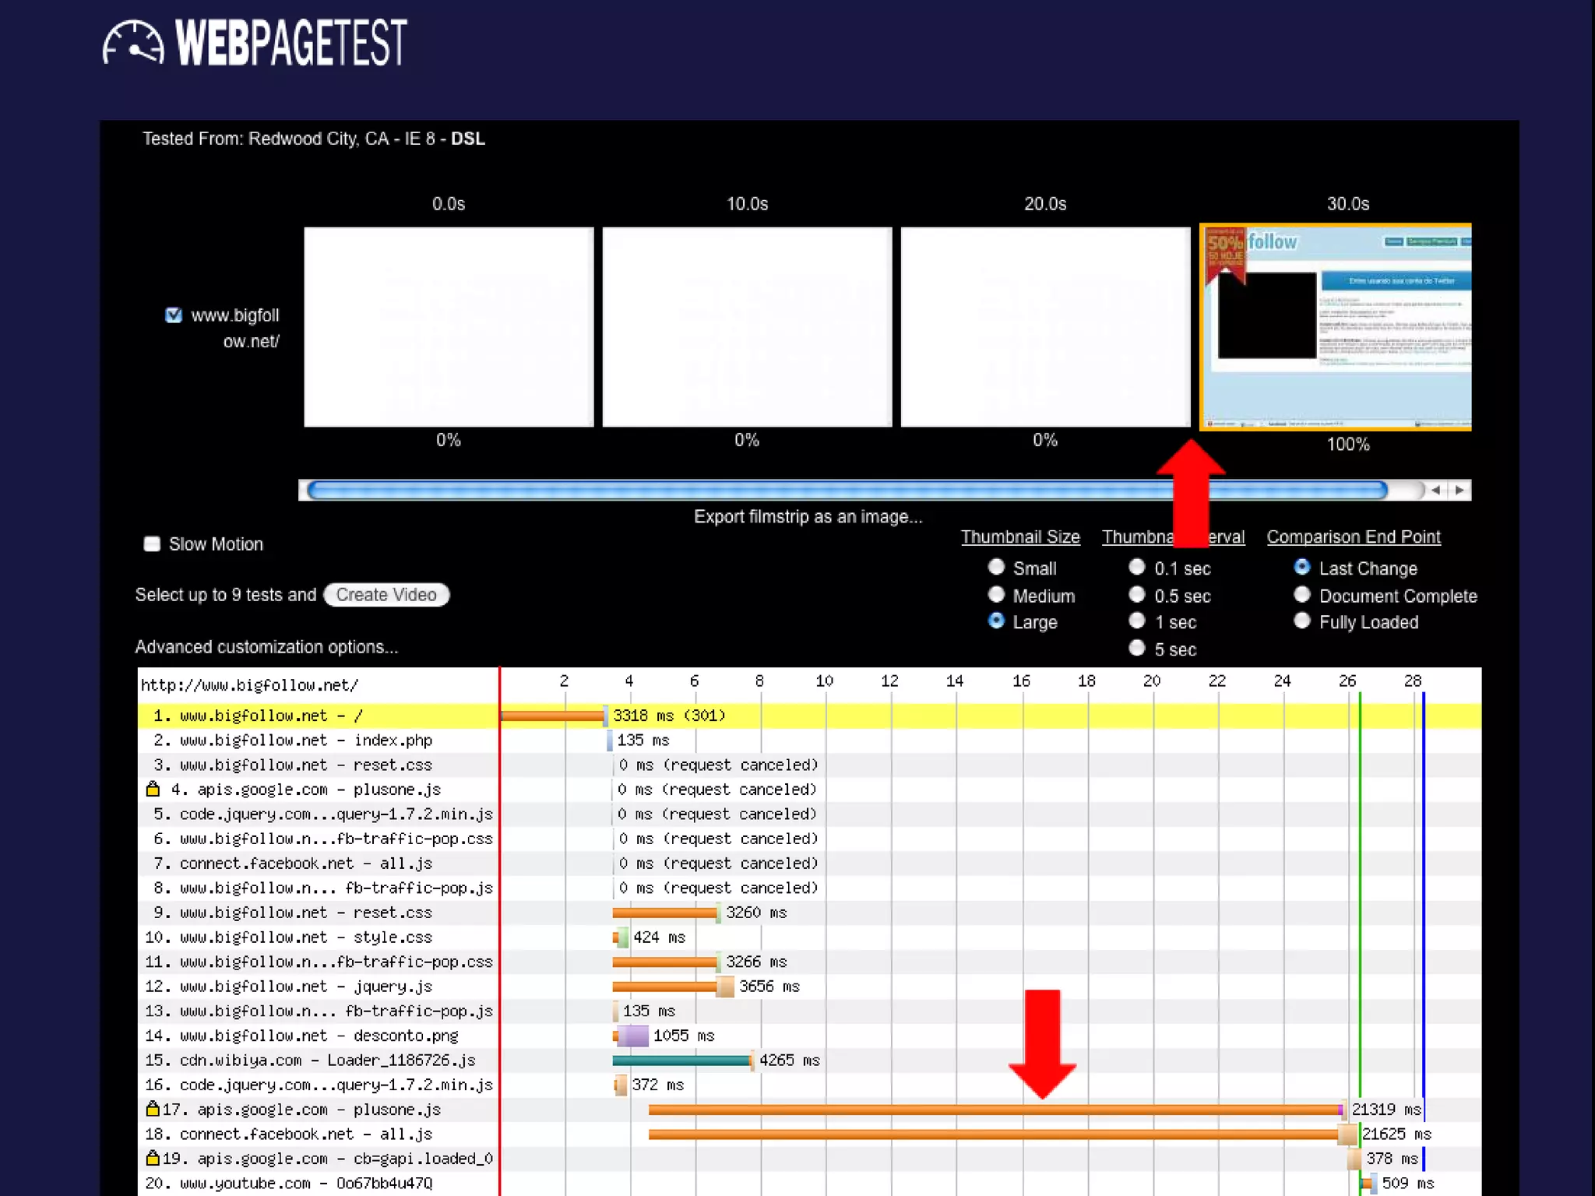Open the 0.0s blank filmstrip thumbnail

click(449, 327)
